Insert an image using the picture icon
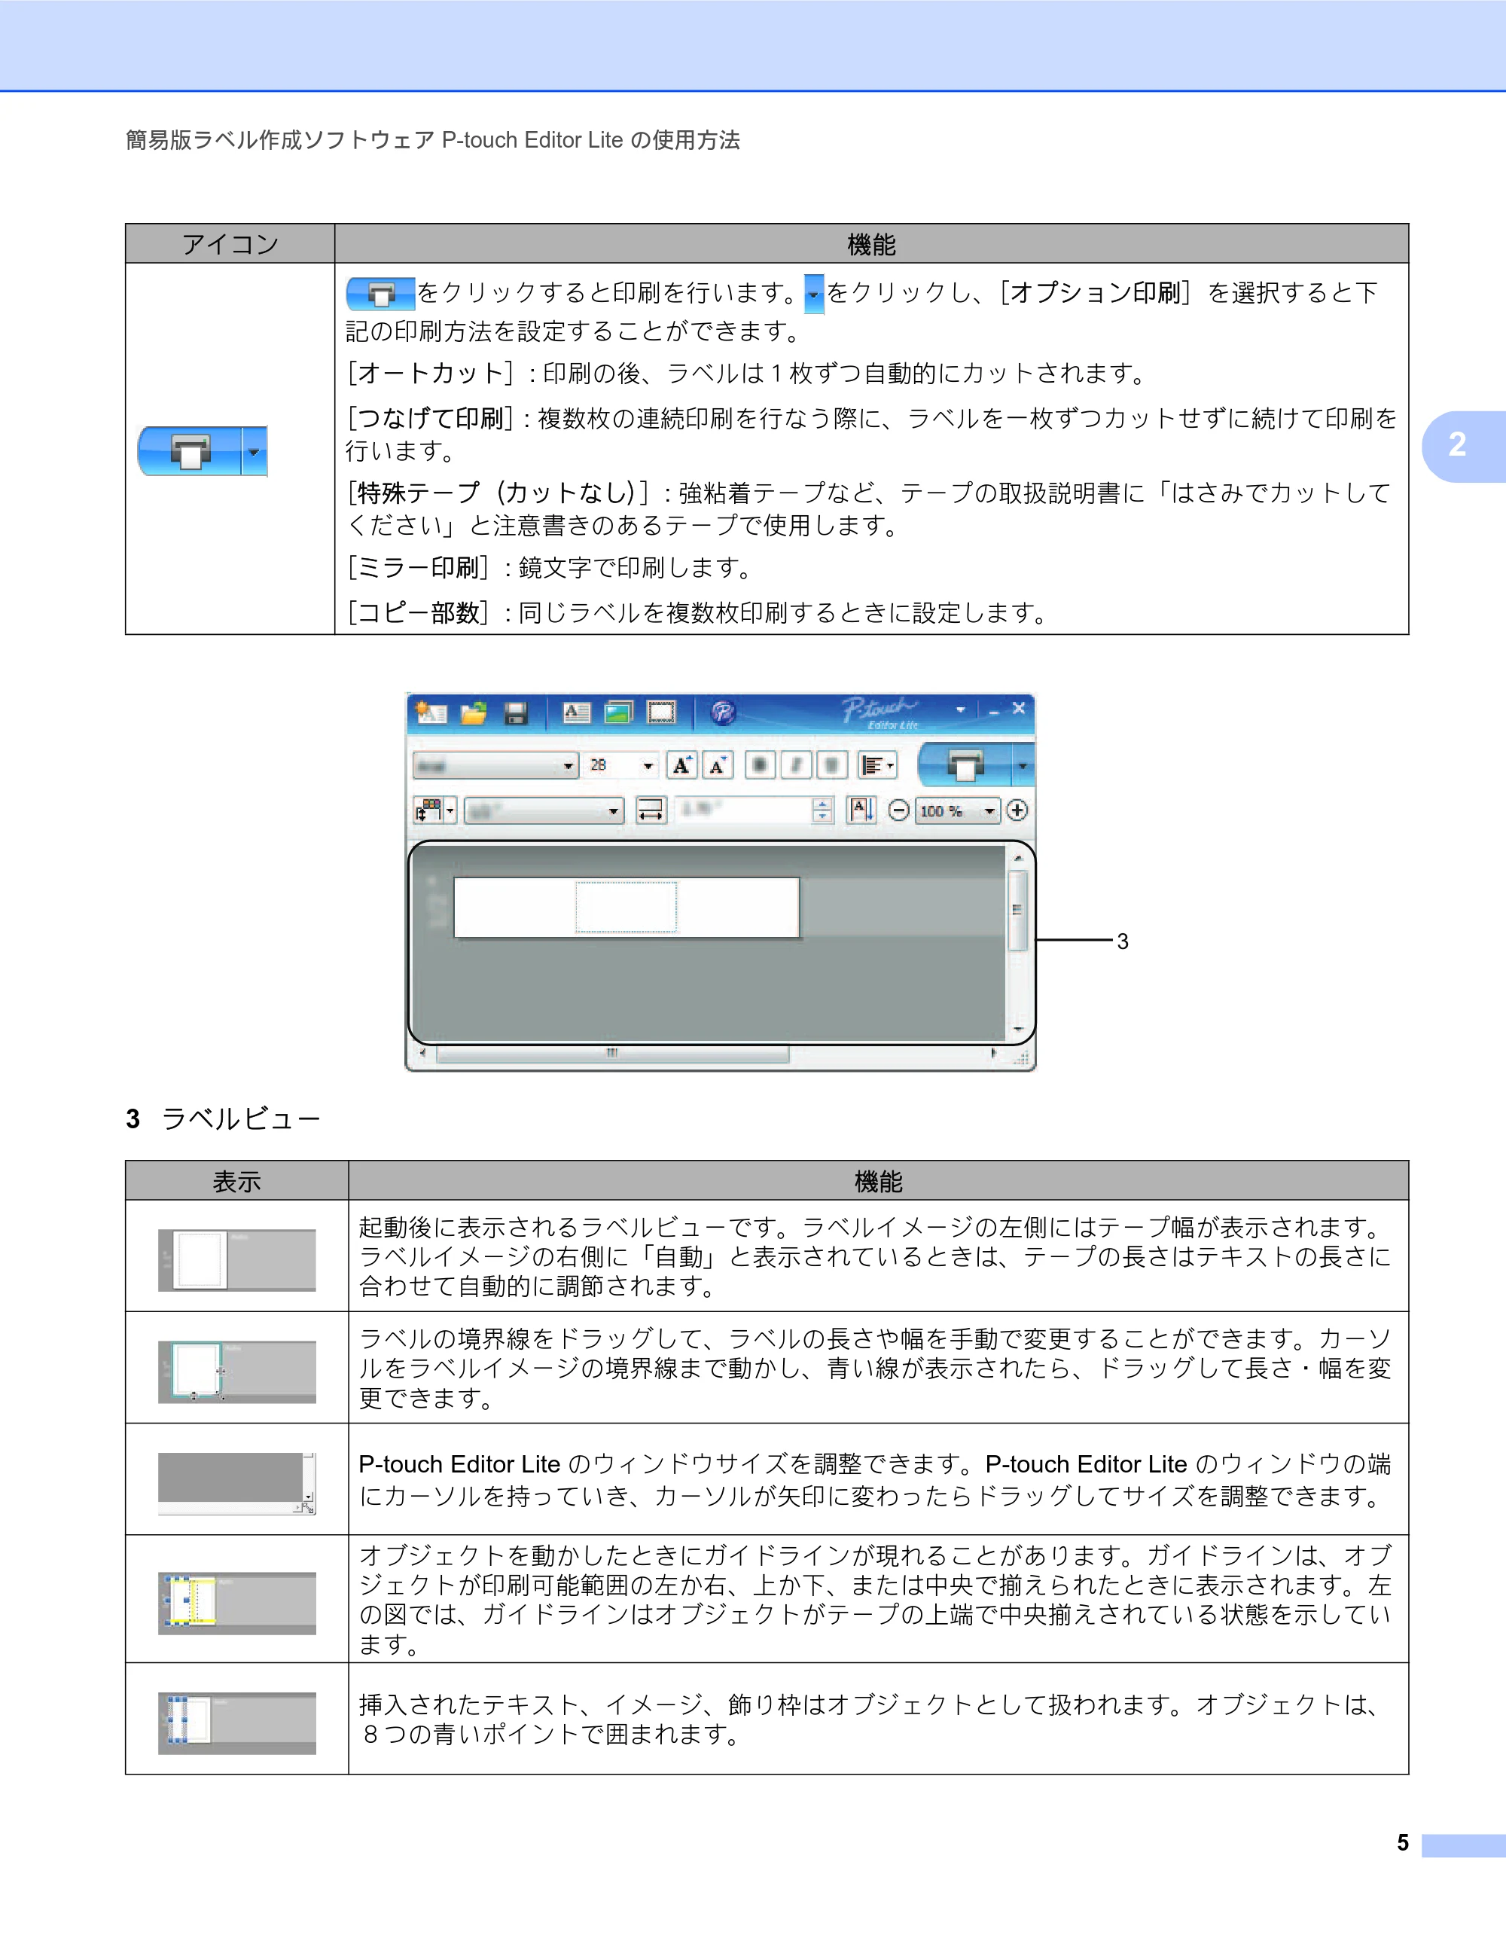 pos(618,713)
